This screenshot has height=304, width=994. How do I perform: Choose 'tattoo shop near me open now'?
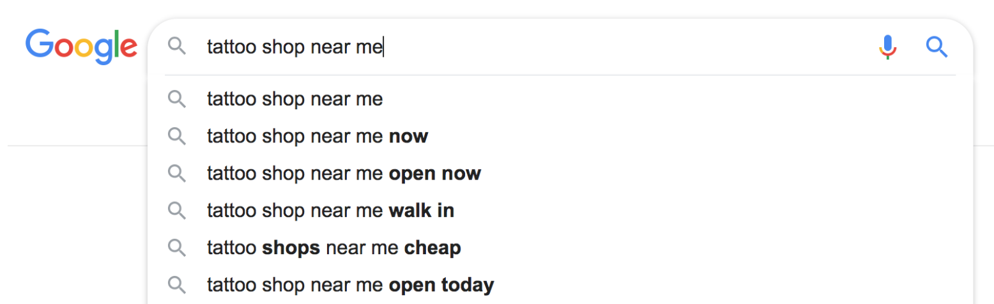click(560, 173)
